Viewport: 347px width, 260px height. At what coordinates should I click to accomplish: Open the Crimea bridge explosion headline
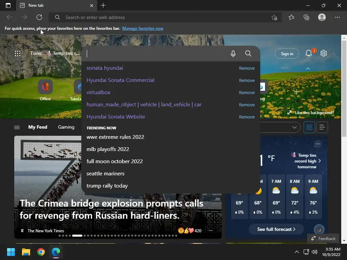click(111, 209)
